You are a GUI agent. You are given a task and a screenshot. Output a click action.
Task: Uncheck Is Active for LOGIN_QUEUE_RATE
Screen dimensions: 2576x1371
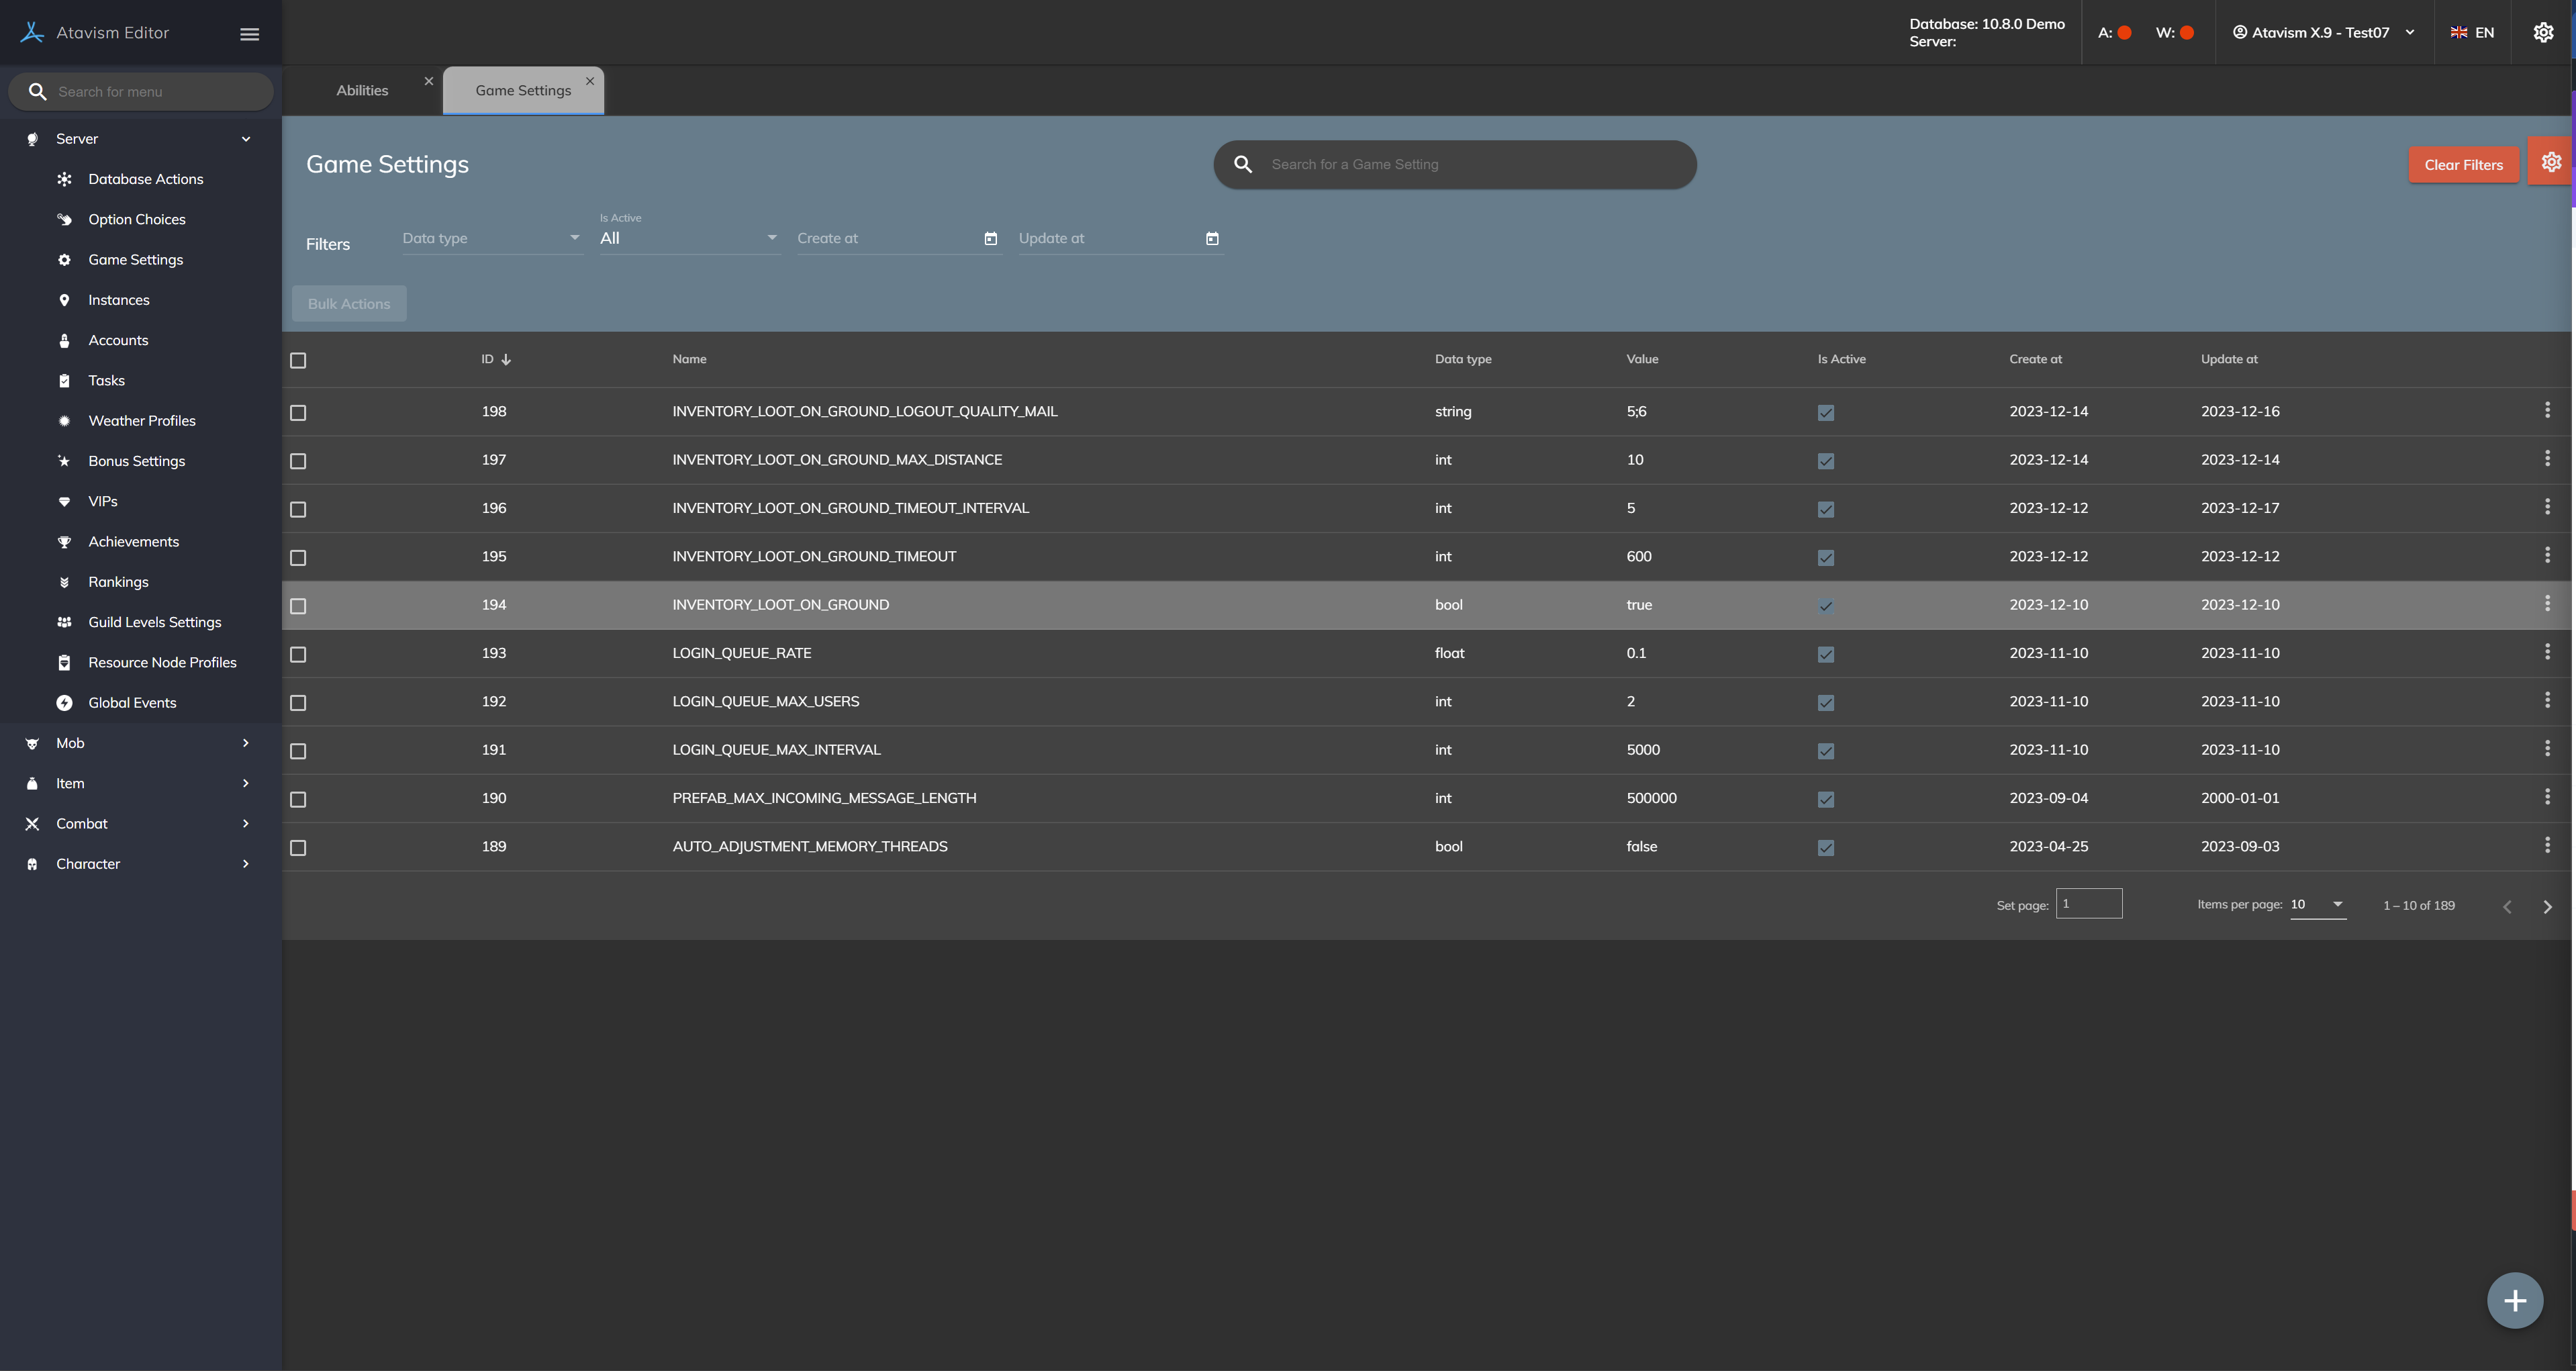coord(1825,654)
